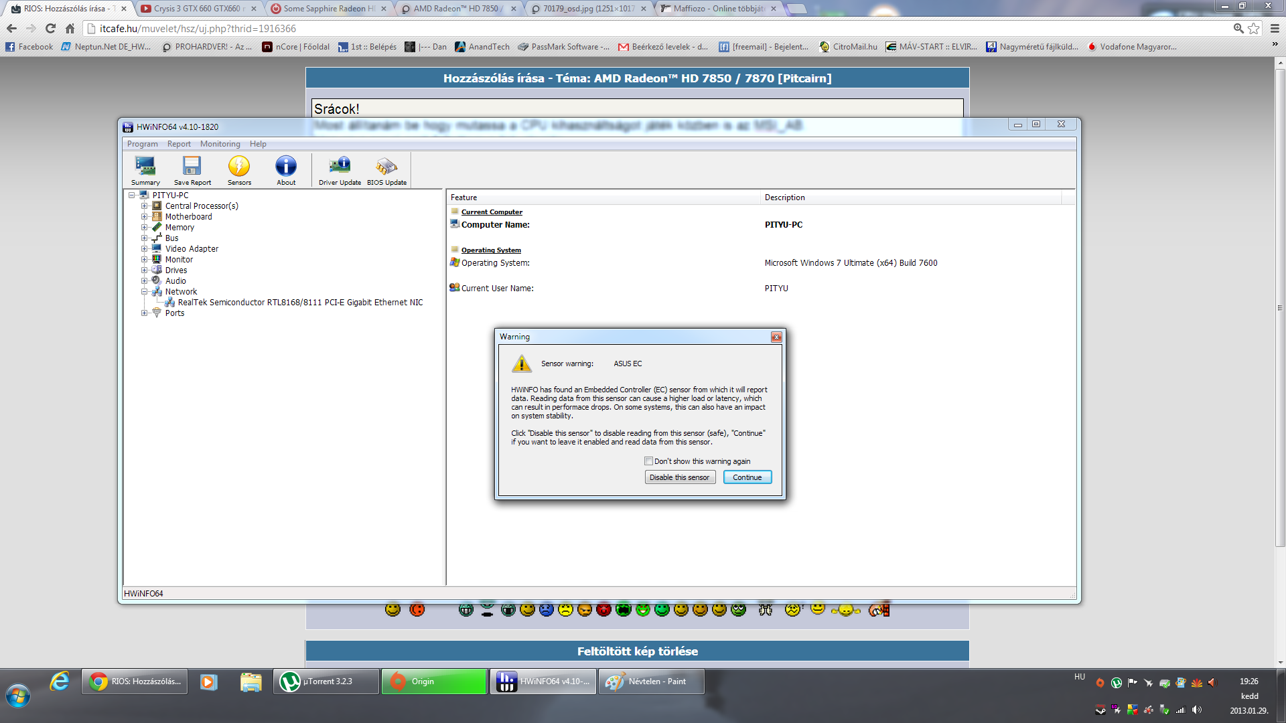Open the media player taskbar icon
Screen dimensions: 1286x723
click(208, 681)
